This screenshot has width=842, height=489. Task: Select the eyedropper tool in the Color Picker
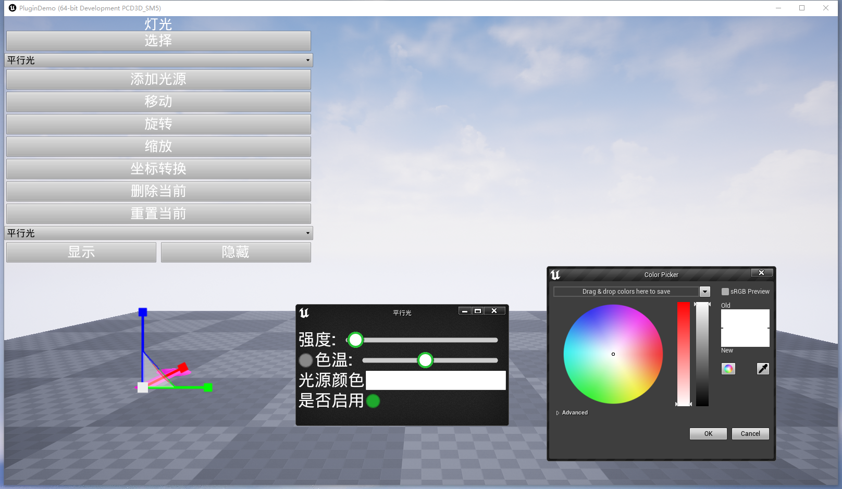[762, 369]
